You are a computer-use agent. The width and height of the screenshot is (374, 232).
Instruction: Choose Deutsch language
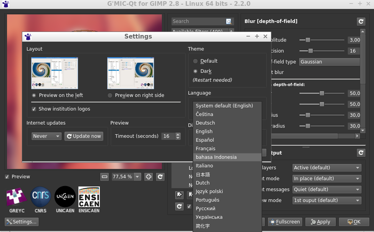pos(227,123)
